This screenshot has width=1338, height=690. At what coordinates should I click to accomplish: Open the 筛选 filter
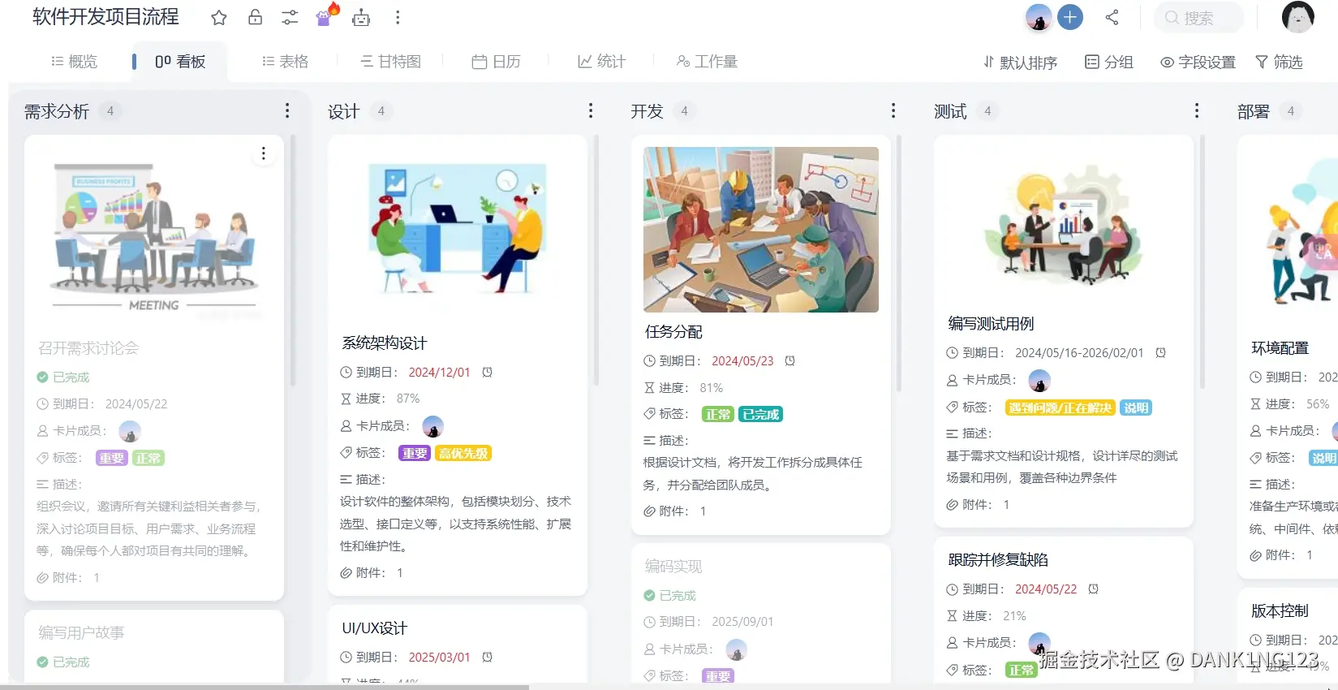(1279, 62)
